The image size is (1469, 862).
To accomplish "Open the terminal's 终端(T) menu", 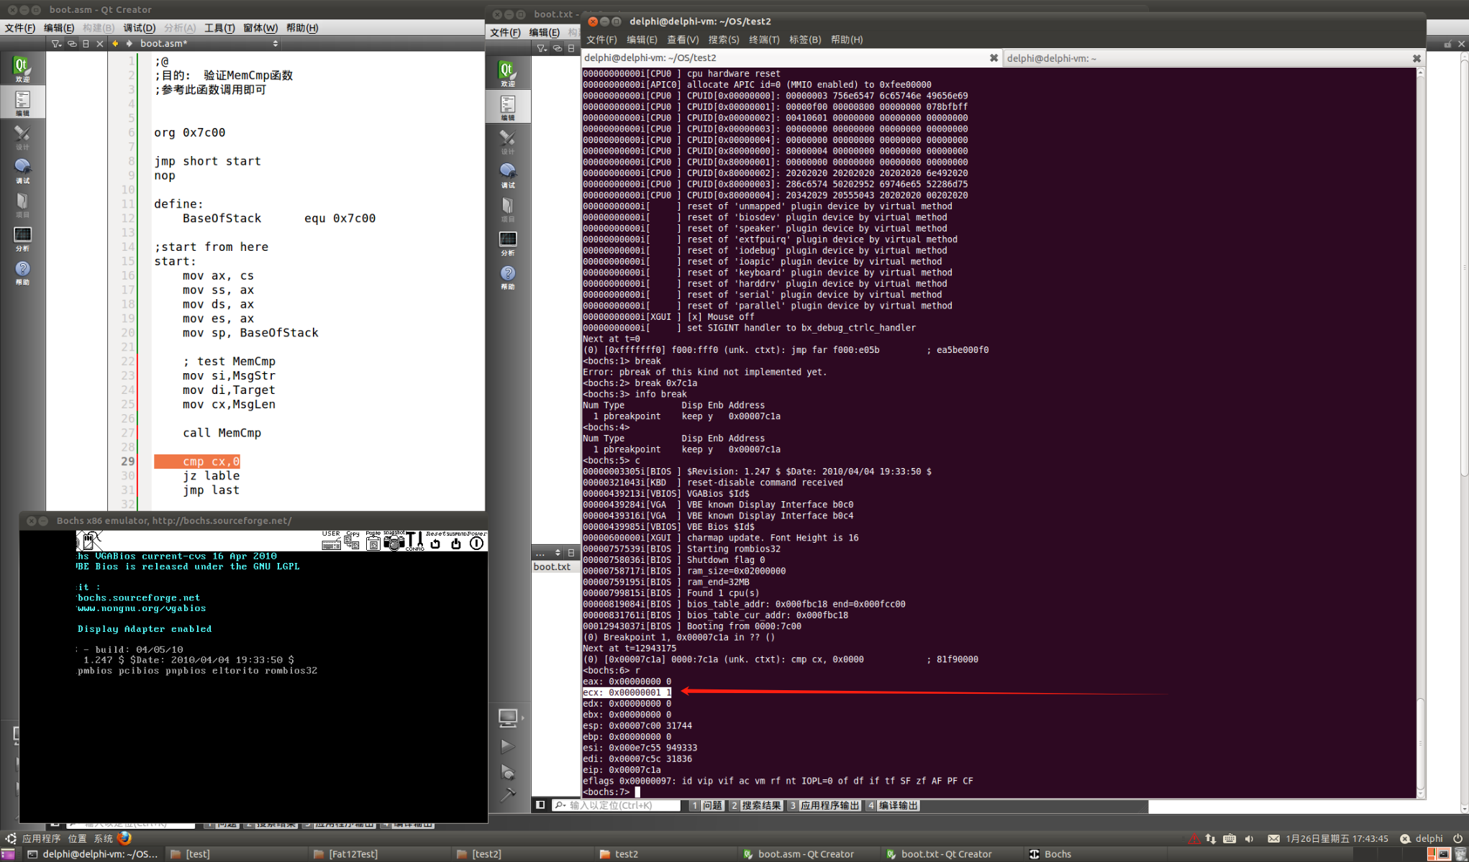I will tap(763, 40).
